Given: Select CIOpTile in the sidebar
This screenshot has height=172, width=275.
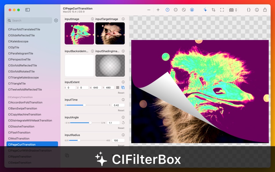Looking at the screenshot, I should [x=14, y=47].
